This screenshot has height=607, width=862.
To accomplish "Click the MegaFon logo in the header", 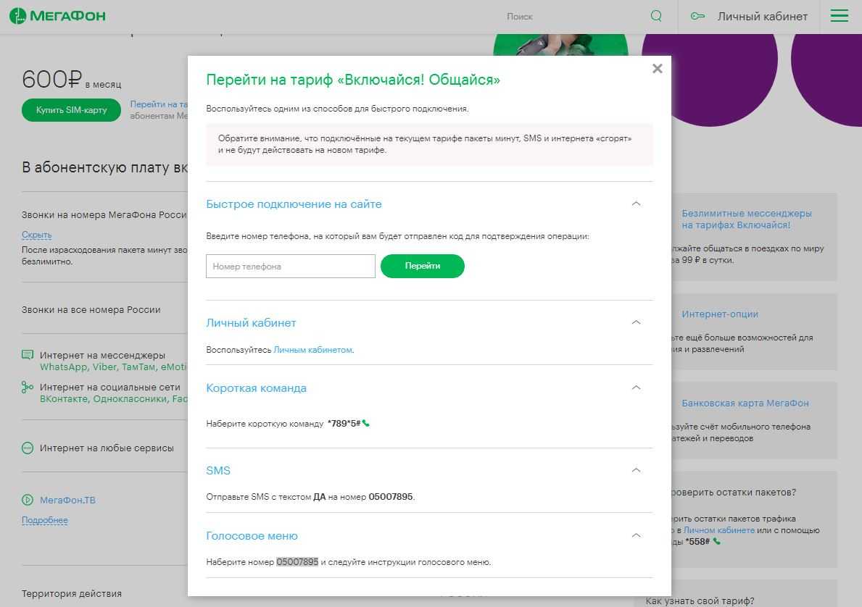I will tap(57, 16).
